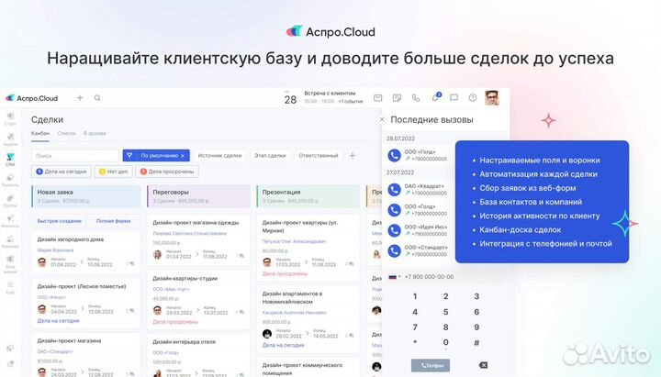Open notifications bell icon

click(x=435, y=98)
